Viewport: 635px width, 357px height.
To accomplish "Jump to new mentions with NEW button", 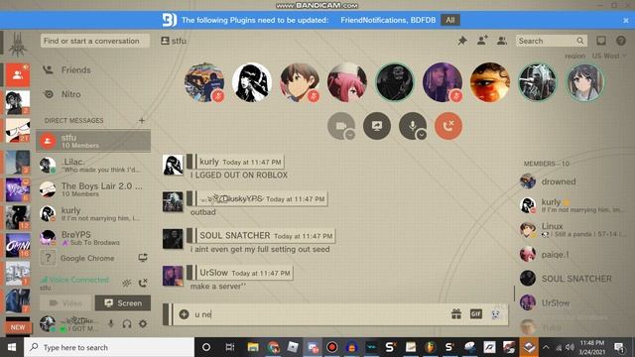I will pyautogui.click(x=18, y=327).
